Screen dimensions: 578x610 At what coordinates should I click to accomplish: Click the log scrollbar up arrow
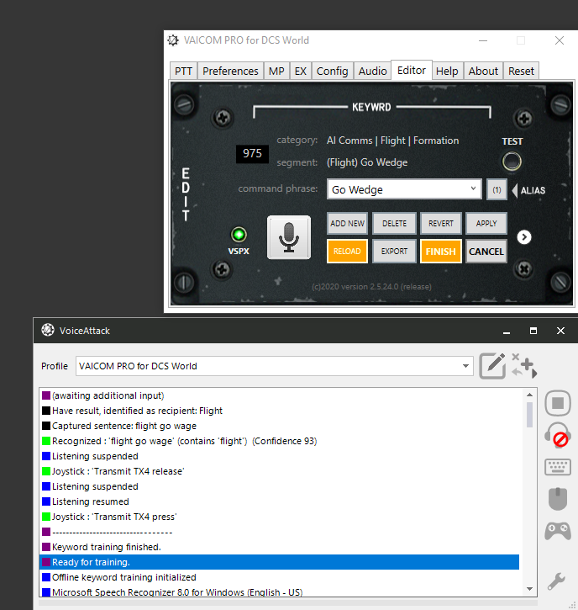pos(529,395)
